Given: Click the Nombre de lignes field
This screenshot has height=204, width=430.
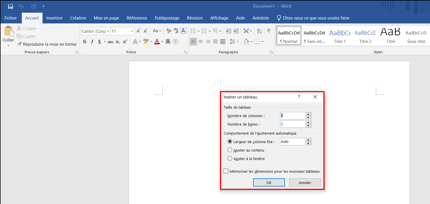Looking at the screenshot, I should [x=293, y=124].
